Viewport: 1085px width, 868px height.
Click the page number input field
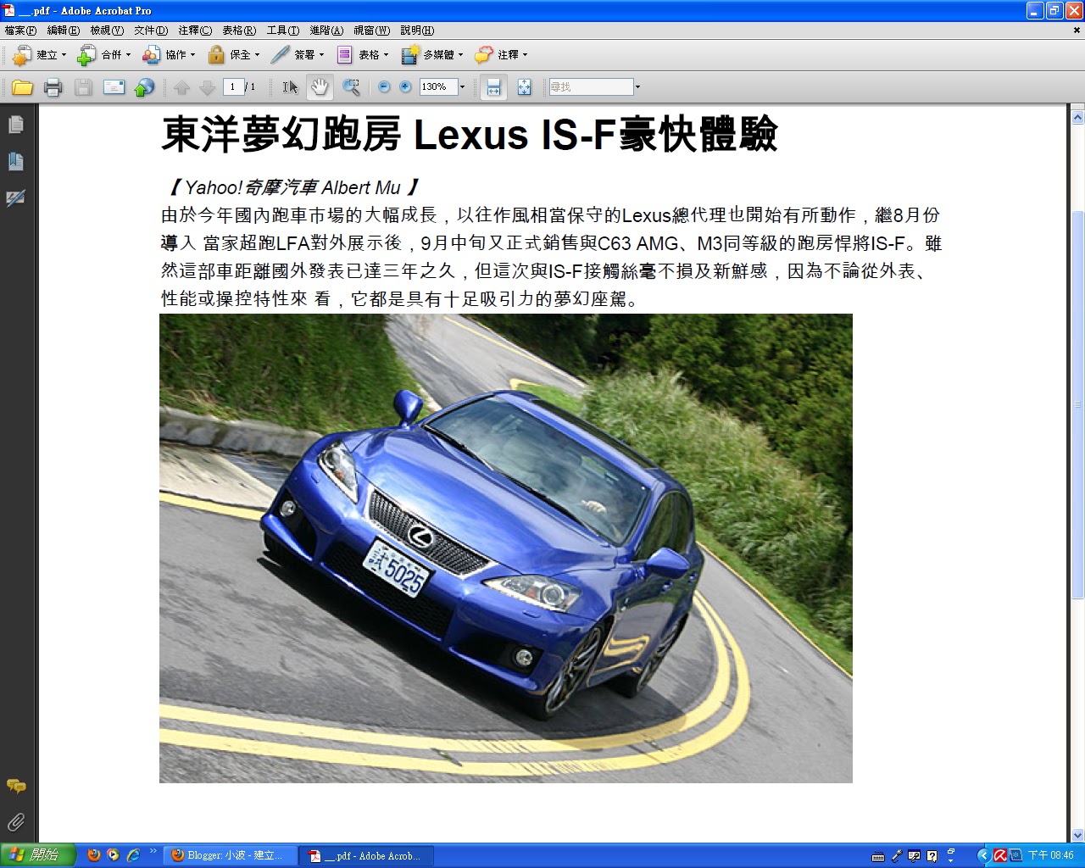click(x=233, y=87)
